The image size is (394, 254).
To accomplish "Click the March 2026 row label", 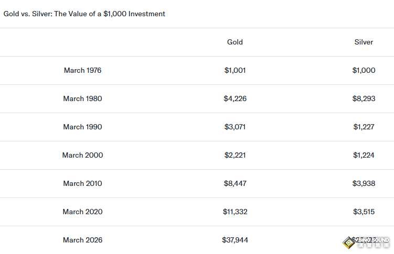I will (x=82, y=240).
